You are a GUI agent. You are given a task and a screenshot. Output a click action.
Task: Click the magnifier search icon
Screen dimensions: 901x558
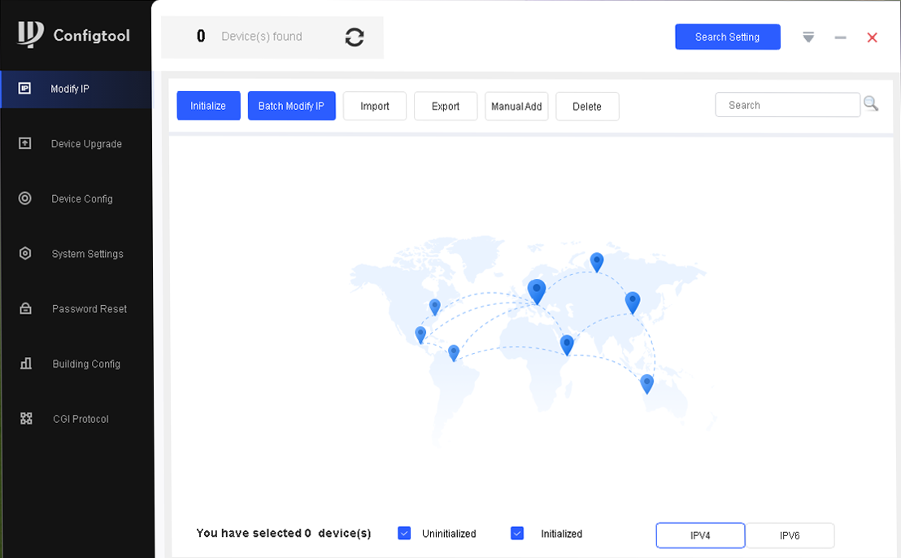pyautogui.click(x=871, y=104)
